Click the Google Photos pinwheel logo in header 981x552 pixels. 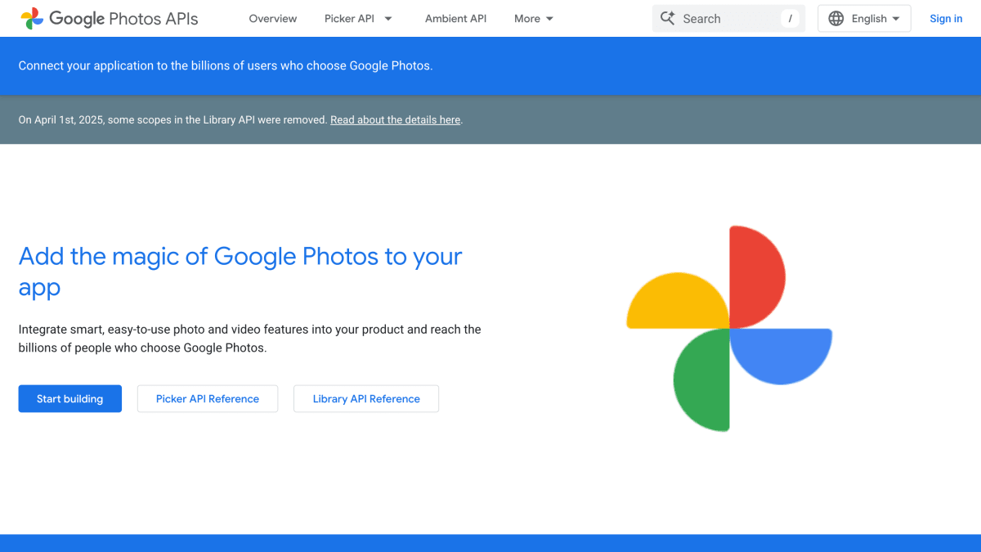click(x=32, y=18)
